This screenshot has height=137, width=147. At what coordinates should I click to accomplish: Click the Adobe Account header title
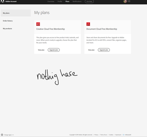tap(11, 1)
